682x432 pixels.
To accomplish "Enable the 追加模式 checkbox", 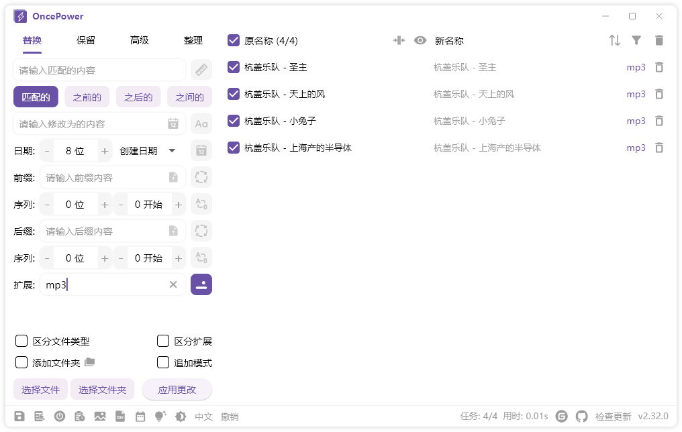I will (163, 362).
